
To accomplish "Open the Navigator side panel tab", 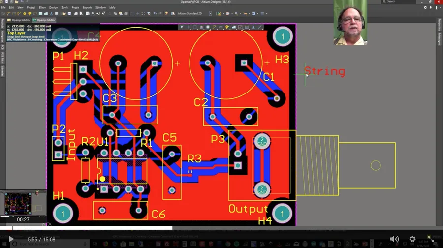I will (2, 37).
